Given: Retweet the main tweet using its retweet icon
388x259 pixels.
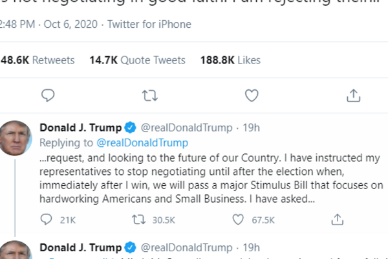Looking at the screenshot, I should (149, 96).
